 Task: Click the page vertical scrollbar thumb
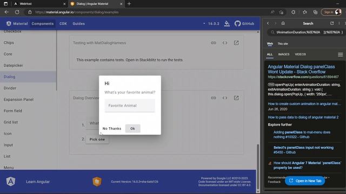[x=258, y=167]
